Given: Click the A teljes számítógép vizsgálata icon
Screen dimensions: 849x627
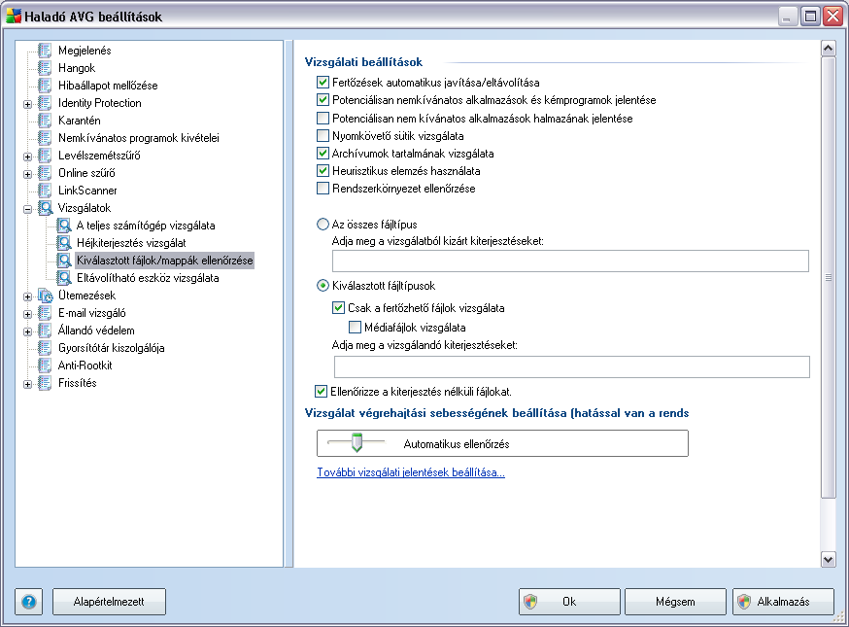Looking at the screenshot, I should (64, 226).
